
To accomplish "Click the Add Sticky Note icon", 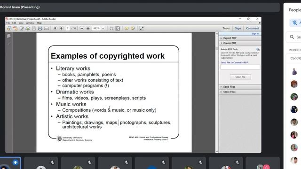I will [127, 28].
